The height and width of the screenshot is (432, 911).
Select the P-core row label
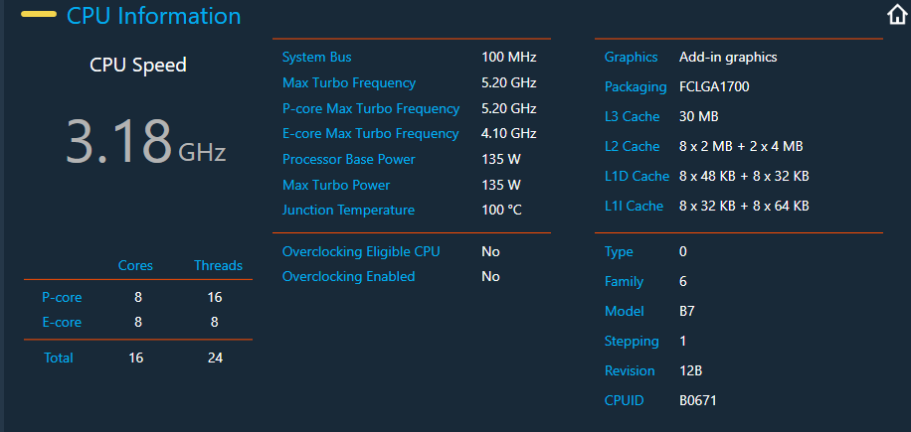[x=62, y=298]
